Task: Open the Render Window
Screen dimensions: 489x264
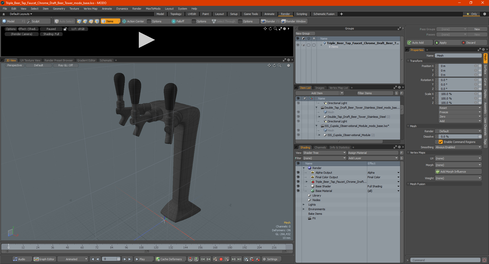Action: 294,21
